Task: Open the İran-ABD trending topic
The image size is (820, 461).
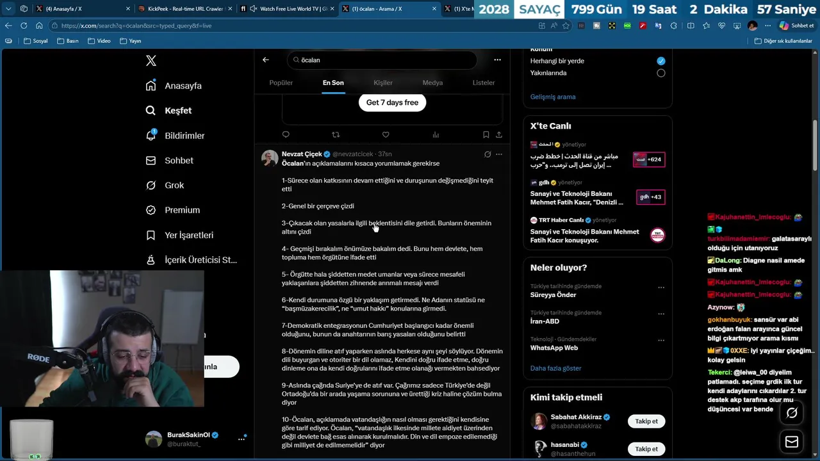Action: pos(545,321)
